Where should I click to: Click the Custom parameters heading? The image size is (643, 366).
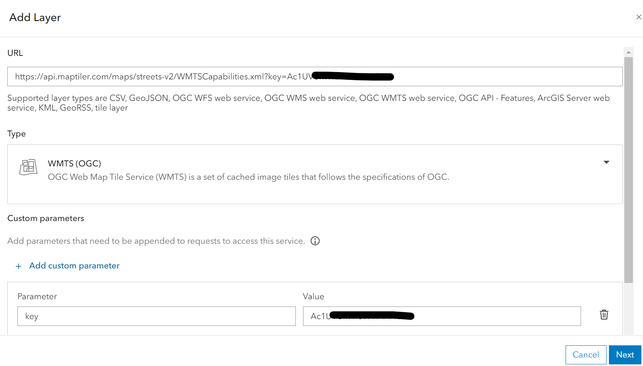(x=46, y=218)
